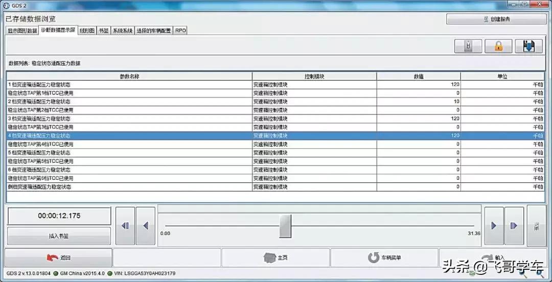Click the gold padlock lock button
The image size is (552, 282).
[x=498, y=46]
